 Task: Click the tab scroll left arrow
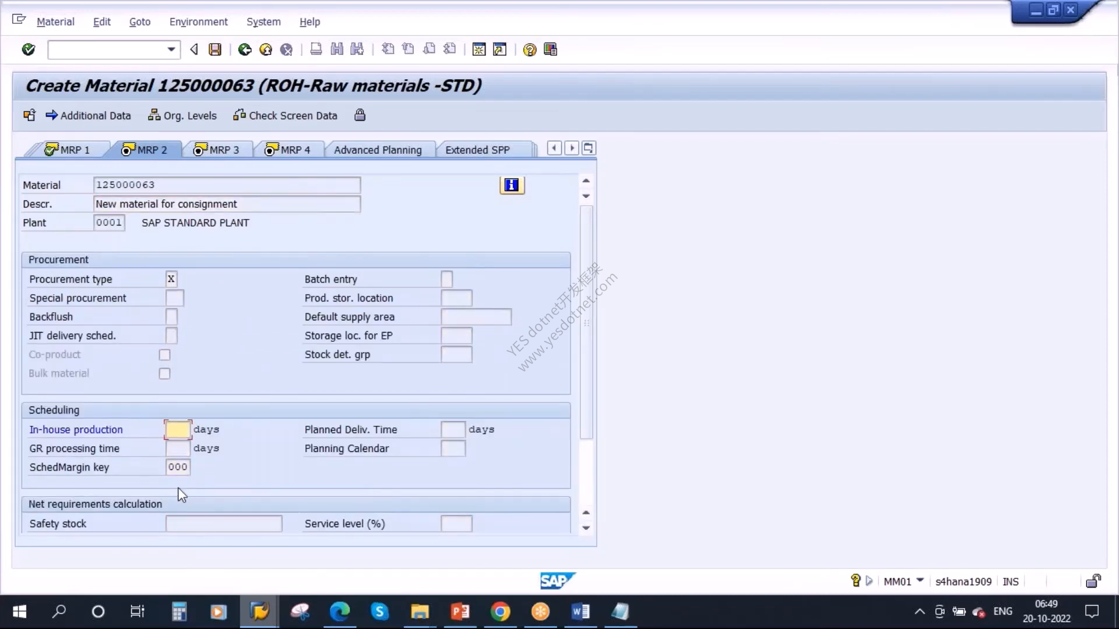click(554, 149)
